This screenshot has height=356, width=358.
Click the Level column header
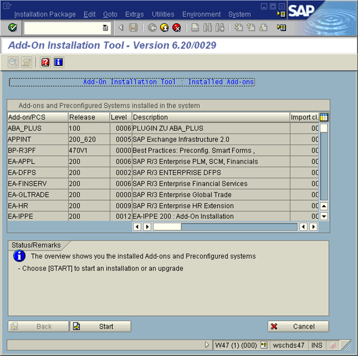(121, 117)
